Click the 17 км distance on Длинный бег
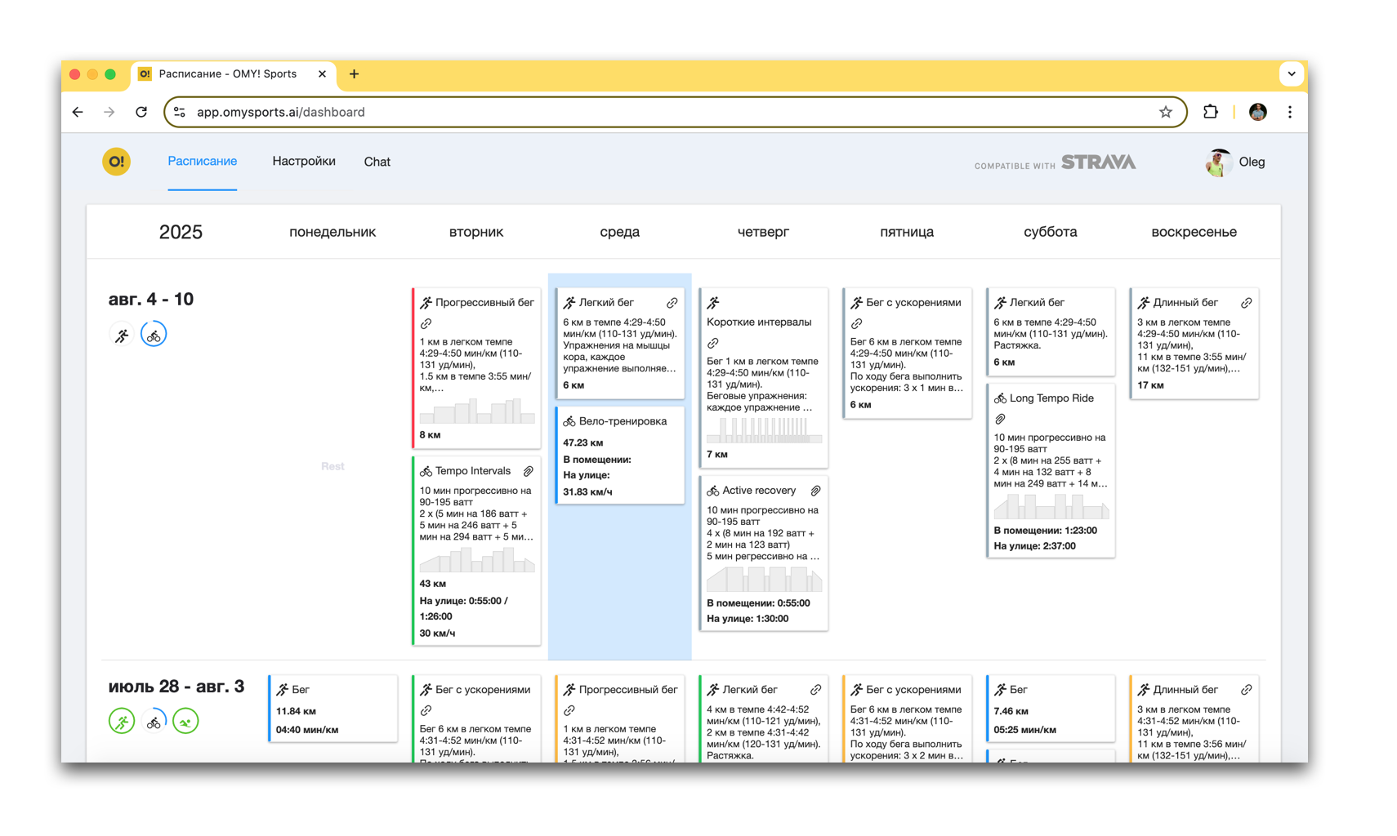 pyautogui.click(x=1150, y=385)
